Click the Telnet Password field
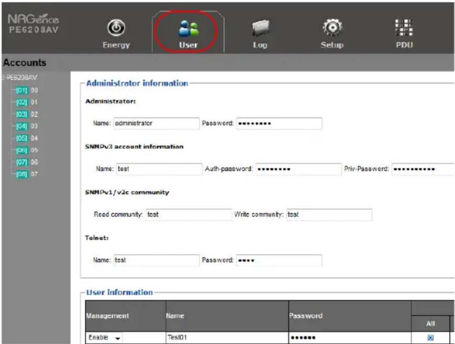Image resolution: width=455 pixels, height=344 pixels. (x=279, y=260)
